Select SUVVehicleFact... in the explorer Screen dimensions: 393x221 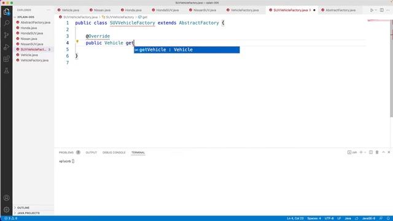click(33, 49)
